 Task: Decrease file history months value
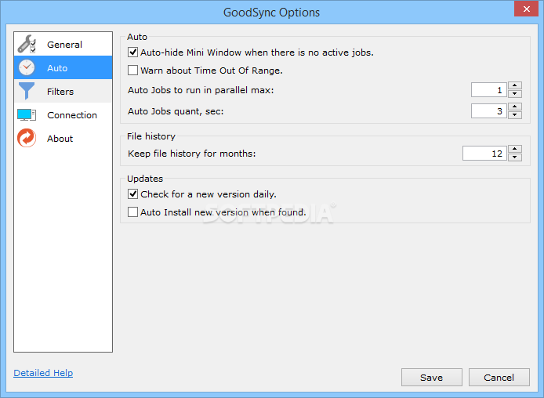pos(515,157)
